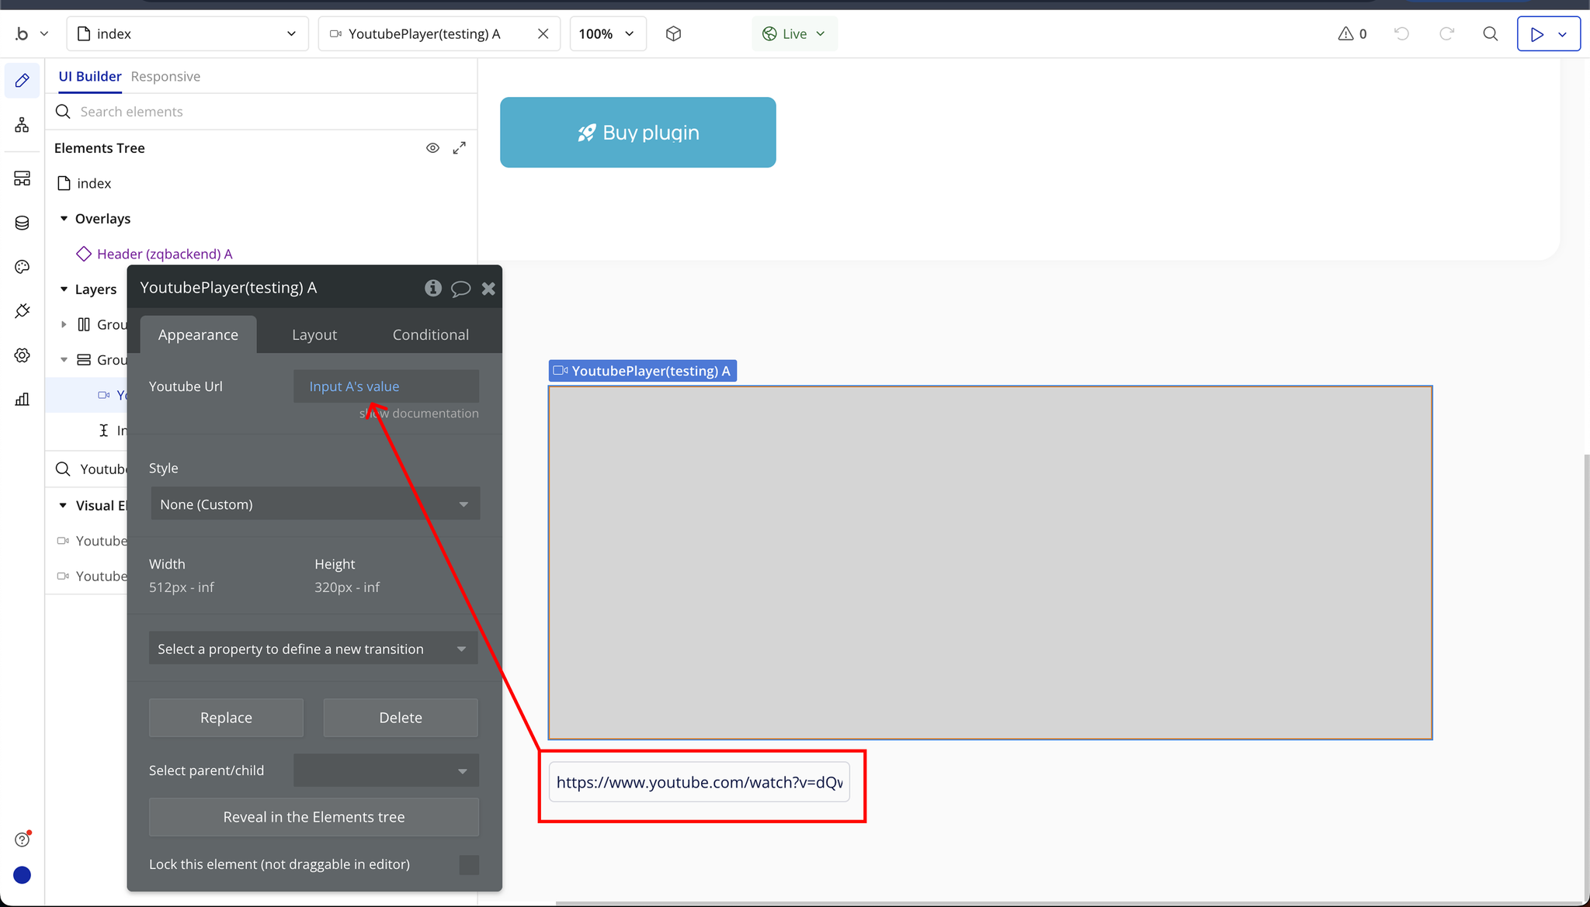Toggle the Lock this element checkbox
Image resolution: width=1590 pixels, height=907 pixels.
(469, 864)
